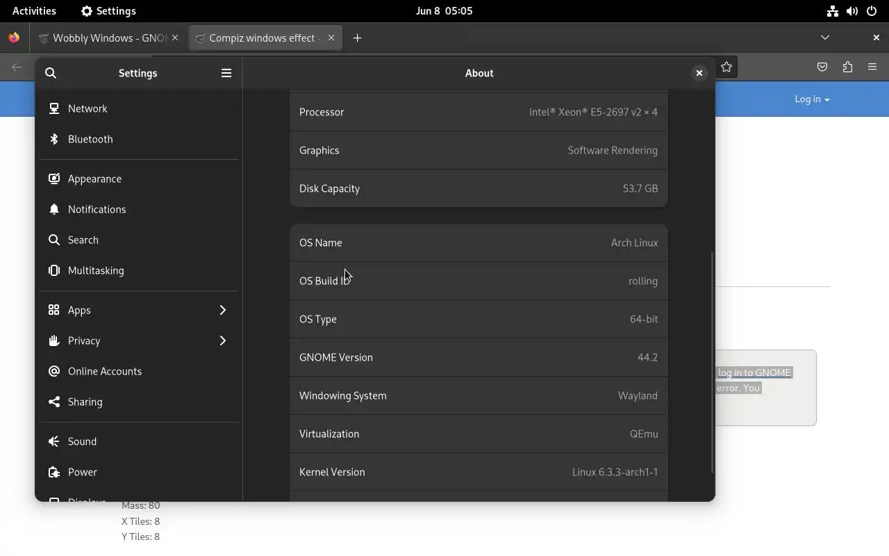Click Firefox back arrow button
The width and height of the screenshot is (889, 556).
pos(17,67)
